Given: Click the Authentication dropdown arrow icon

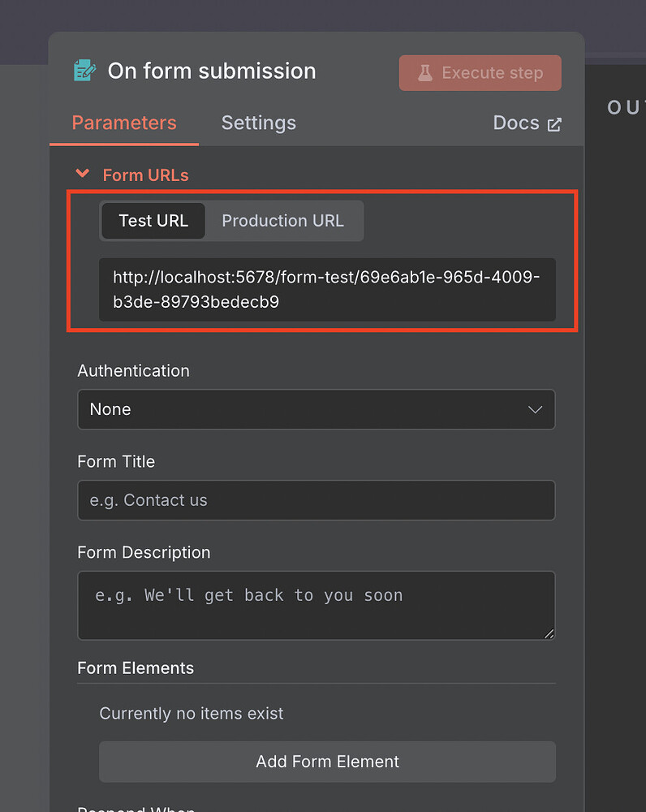Looking at the screenshot, I should [x=536, y=410].
